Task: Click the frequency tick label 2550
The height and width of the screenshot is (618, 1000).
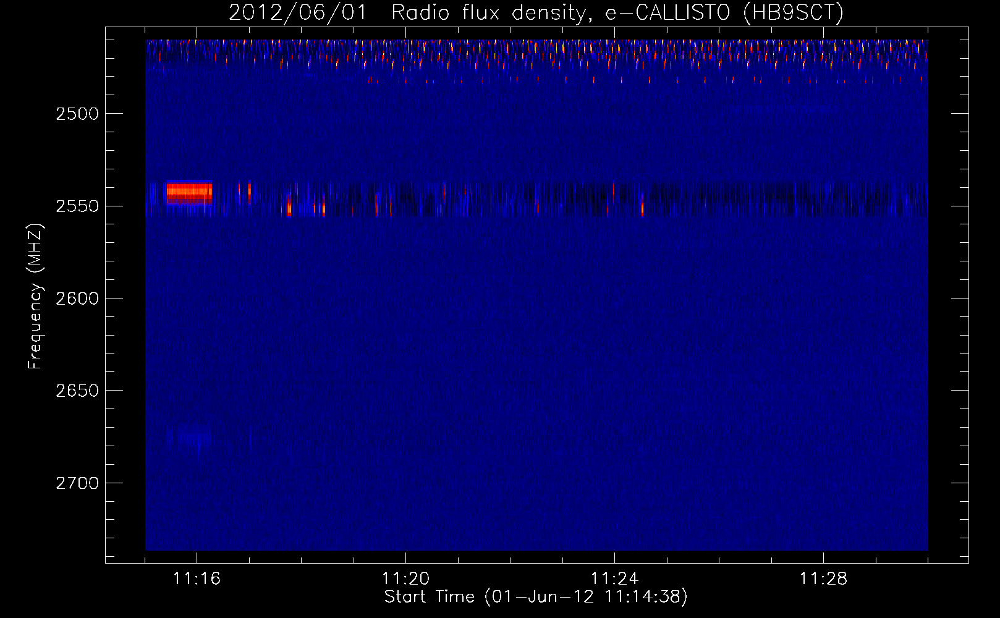Action: coord(77,206)
